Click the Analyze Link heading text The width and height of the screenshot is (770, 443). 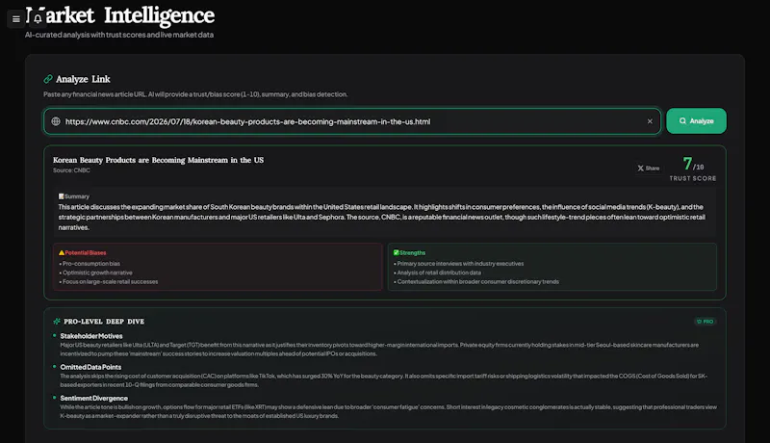click(x=83, y=79)
